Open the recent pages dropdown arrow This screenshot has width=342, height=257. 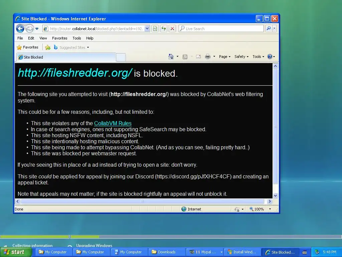tap(37, 29)
